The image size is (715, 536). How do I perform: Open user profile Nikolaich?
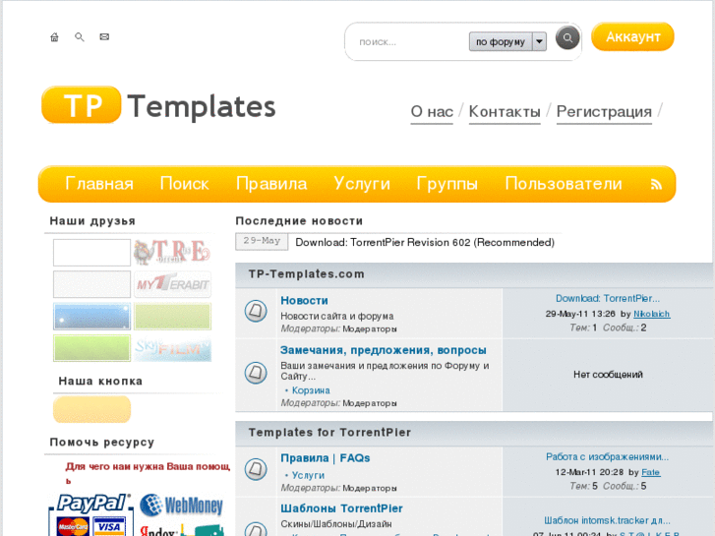point(652,314)
